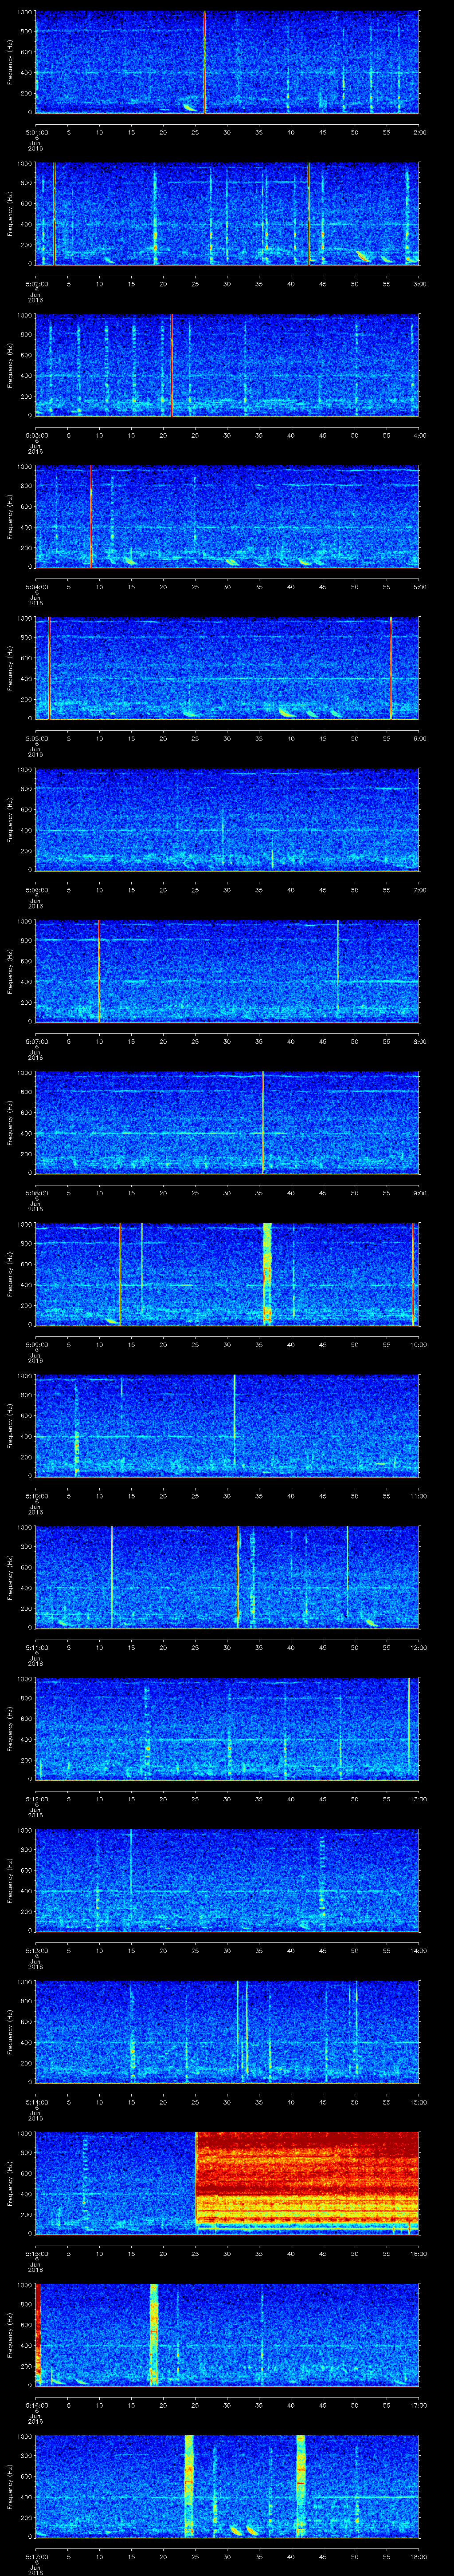Open the spectrogram panel starting at 5:01:00
Screen dimensions: 454x2576
tap(227, 62)
